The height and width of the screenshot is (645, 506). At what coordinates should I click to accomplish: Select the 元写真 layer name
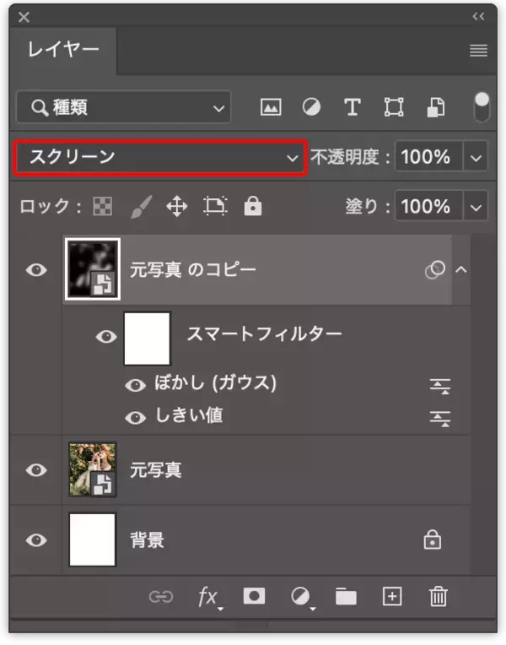[155, 469]
